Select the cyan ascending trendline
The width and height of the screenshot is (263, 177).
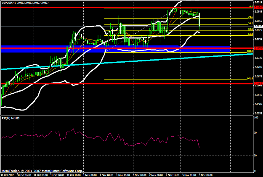127,61
